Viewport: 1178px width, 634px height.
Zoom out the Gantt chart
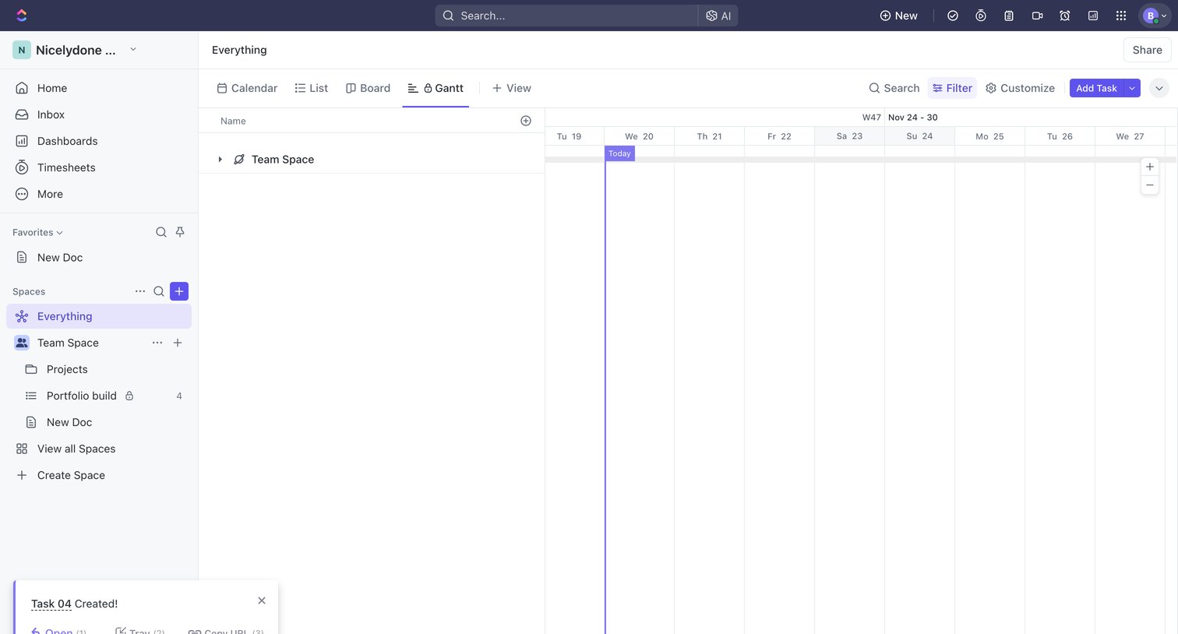click(x=1150, y=185)
